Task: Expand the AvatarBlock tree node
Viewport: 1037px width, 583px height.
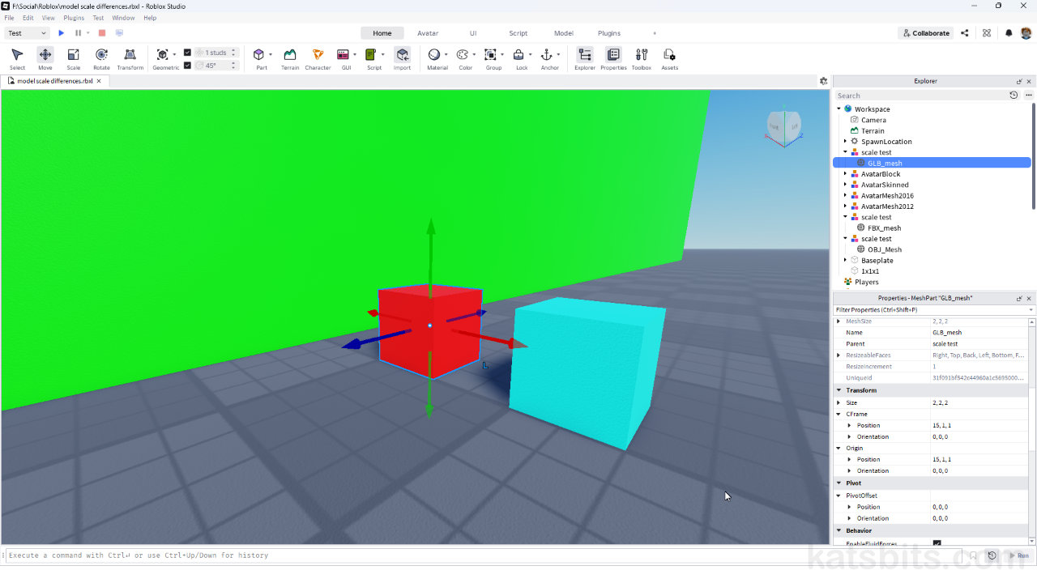Action: [x=845, y=174]
